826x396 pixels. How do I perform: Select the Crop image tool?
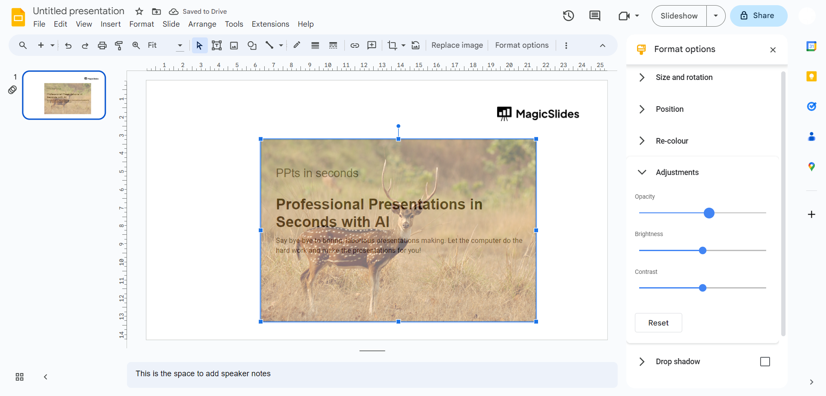[392, 46]
